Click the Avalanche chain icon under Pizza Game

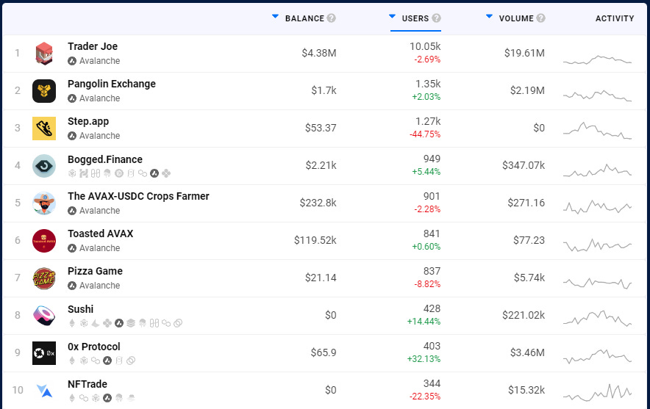click(x=72, y=286)
